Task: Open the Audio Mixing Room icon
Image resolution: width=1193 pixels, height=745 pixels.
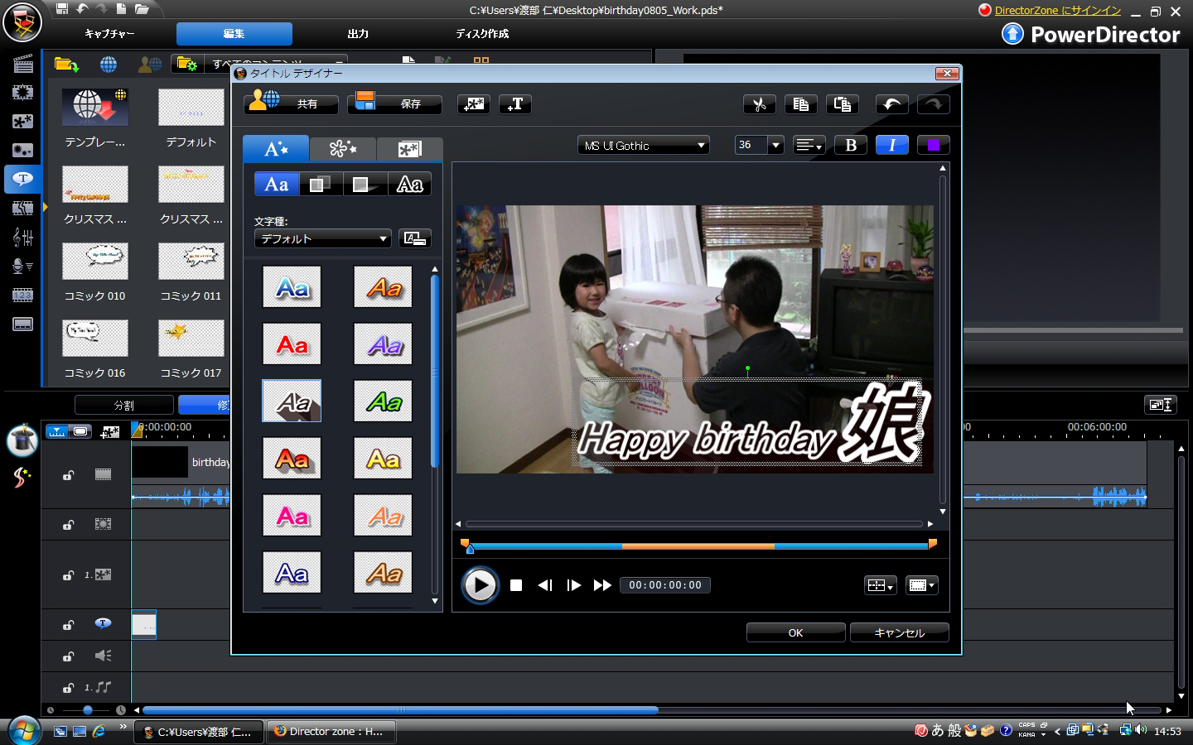Action: pos(22,238)
